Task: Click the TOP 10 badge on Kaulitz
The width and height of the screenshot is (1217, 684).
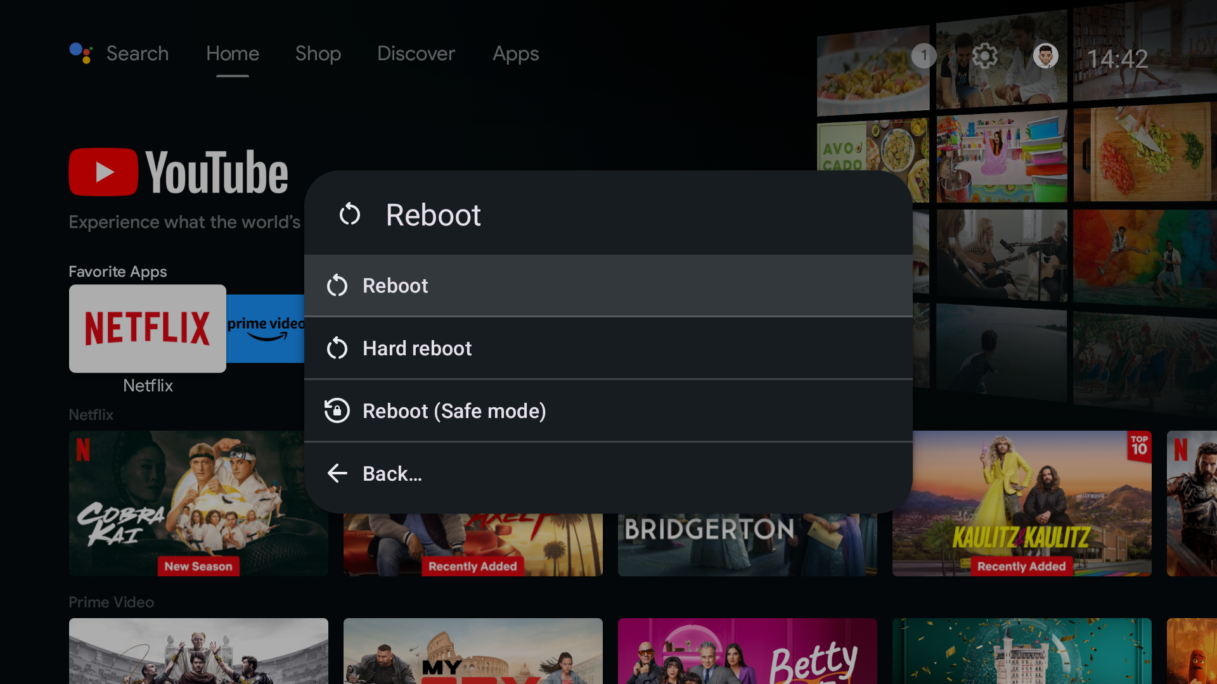Action: pyautogui.click(x=1139, y=446)
